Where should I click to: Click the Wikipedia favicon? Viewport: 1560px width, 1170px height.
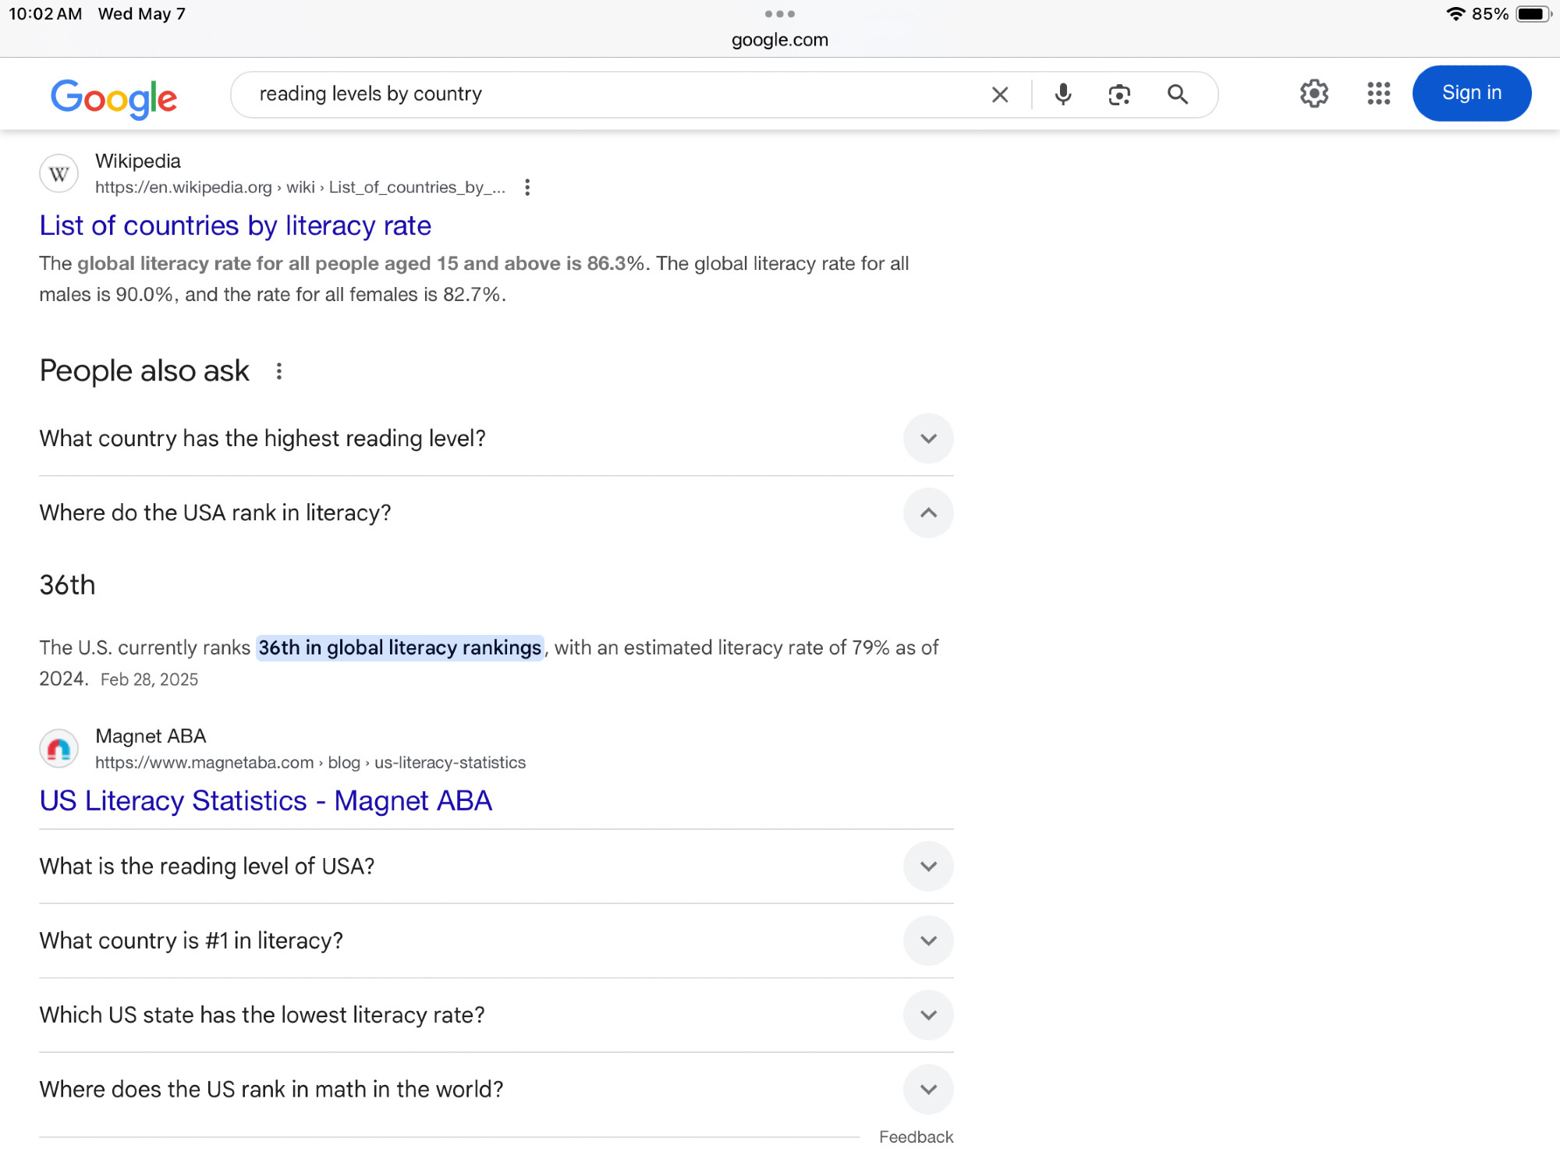[x=59, y=174]
